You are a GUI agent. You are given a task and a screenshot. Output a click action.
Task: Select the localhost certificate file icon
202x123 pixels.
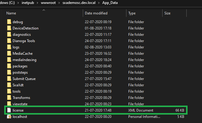9,117
